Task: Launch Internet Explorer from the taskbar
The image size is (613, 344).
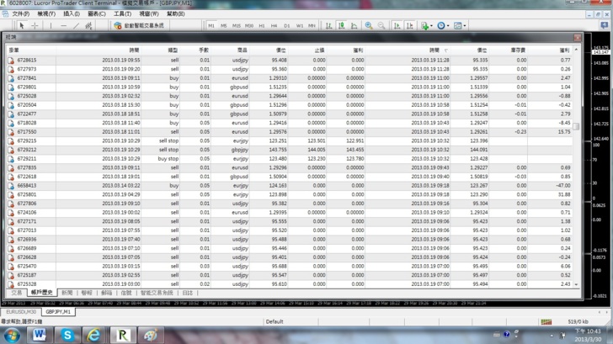Action: click(x=94, y=335)
